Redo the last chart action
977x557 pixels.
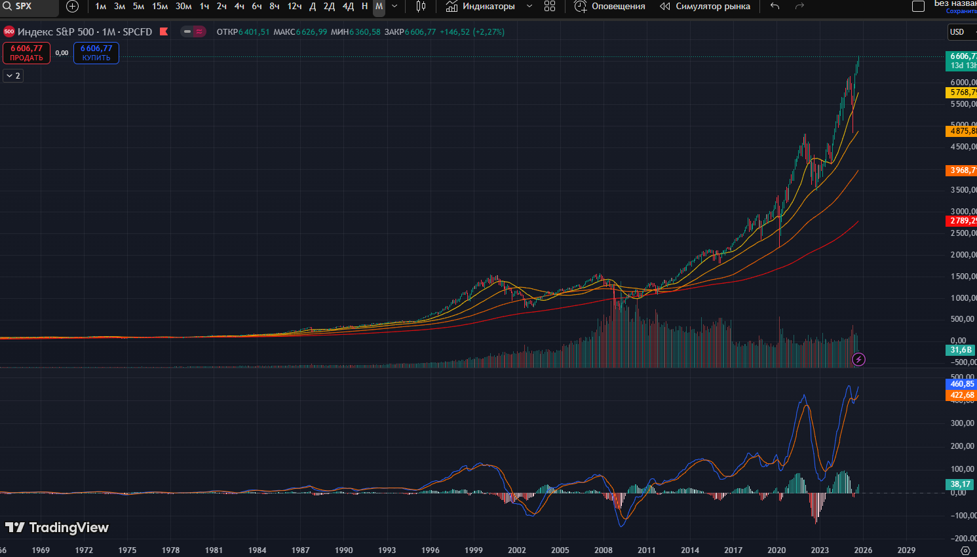[x=799, y=7]
